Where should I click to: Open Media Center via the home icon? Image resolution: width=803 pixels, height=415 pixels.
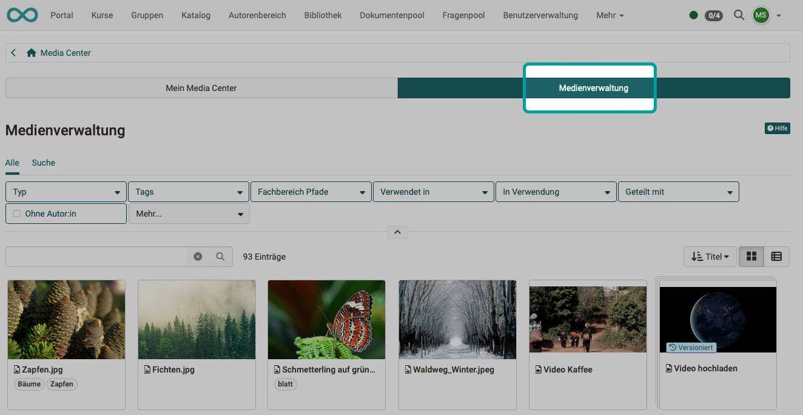click(31, 52)
